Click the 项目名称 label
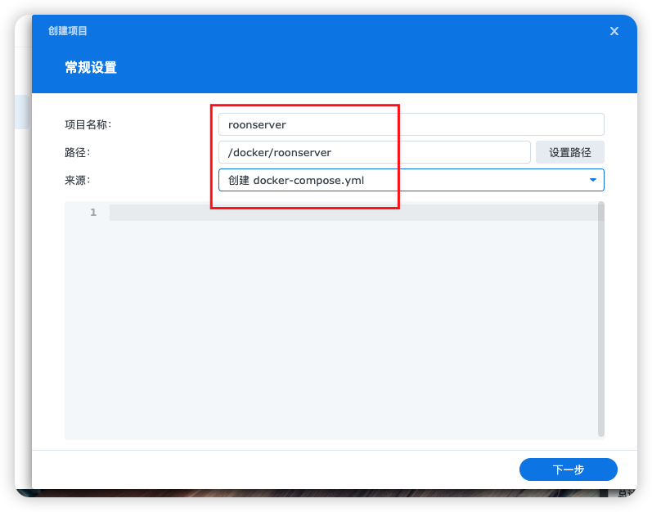652x512 pixels. (x=88, y=124)
